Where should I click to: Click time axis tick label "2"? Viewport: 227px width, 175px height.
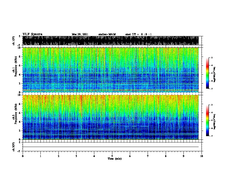point(58,156)
